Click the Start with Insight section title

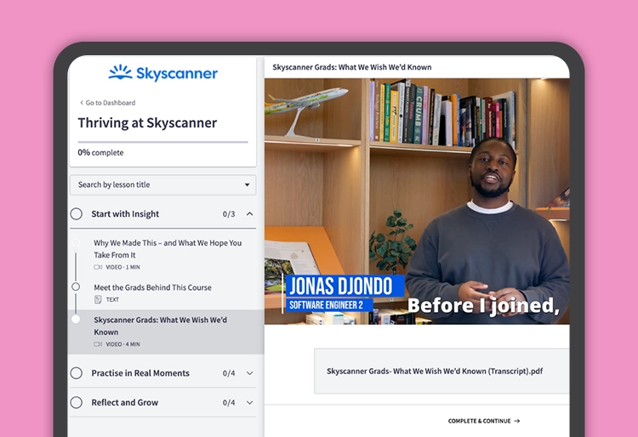point(125,214)
